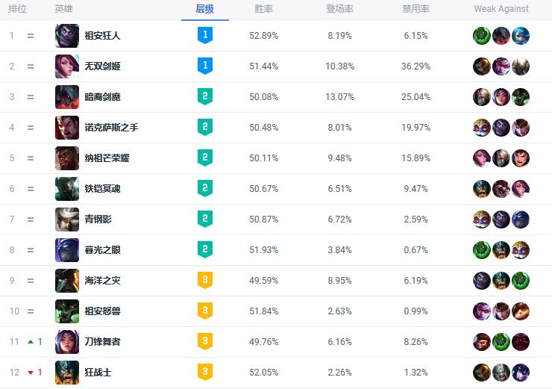Click the 暮光之眼 champion portrait
552x389 pixels.
point(67,250)
